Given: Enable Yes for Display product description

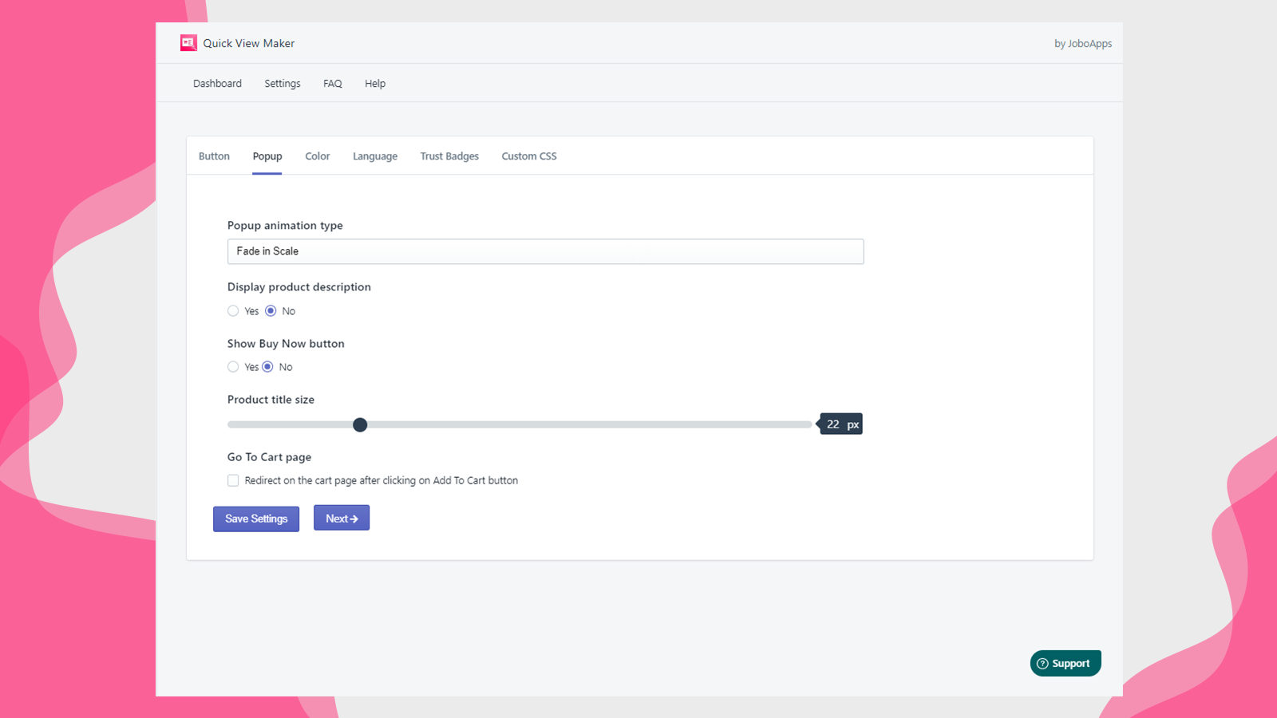Looking at the screenshot, I should pos(233,310).
